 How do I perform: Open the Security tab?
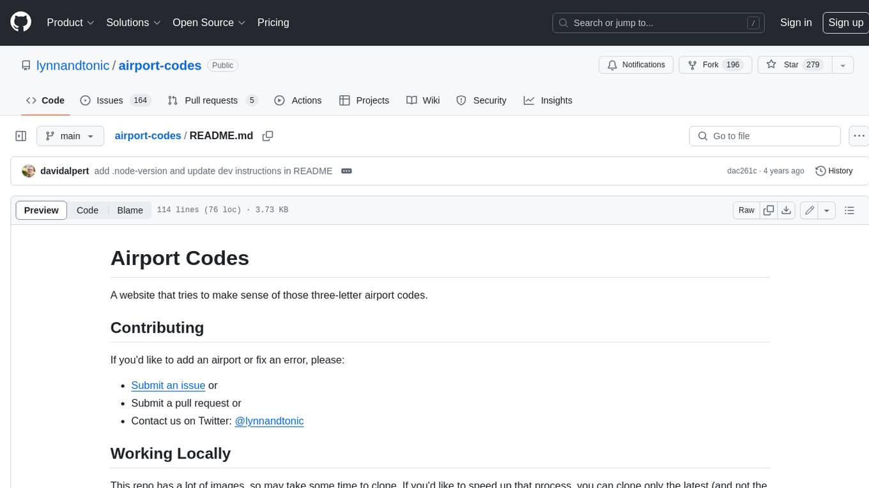pyautogui.click(x=481, y=100)
